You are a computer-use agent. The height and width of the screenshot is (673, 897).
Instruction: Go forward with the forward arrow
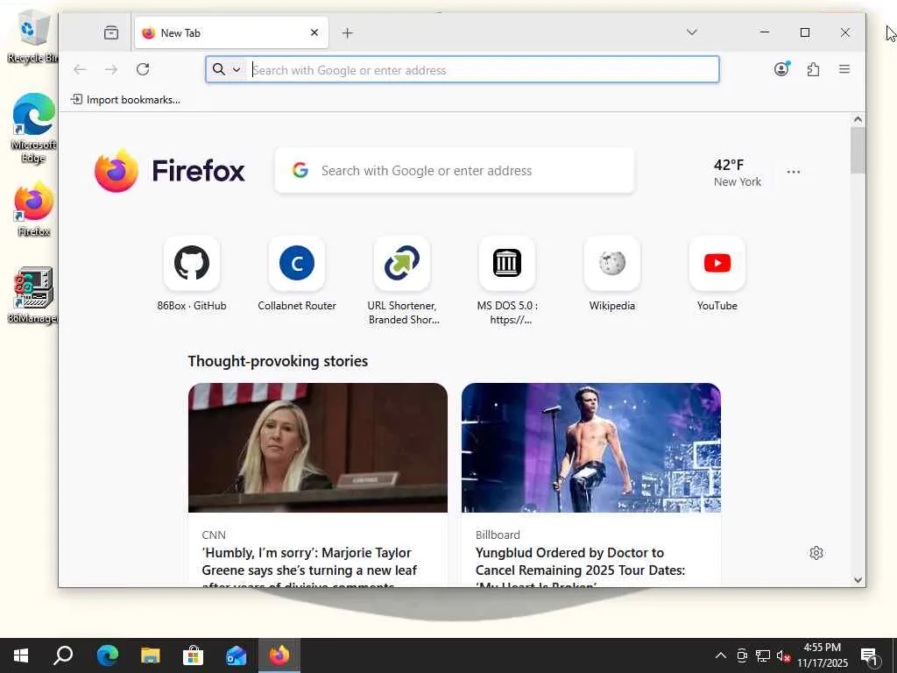pyautogui.click(x=111, y=69)
